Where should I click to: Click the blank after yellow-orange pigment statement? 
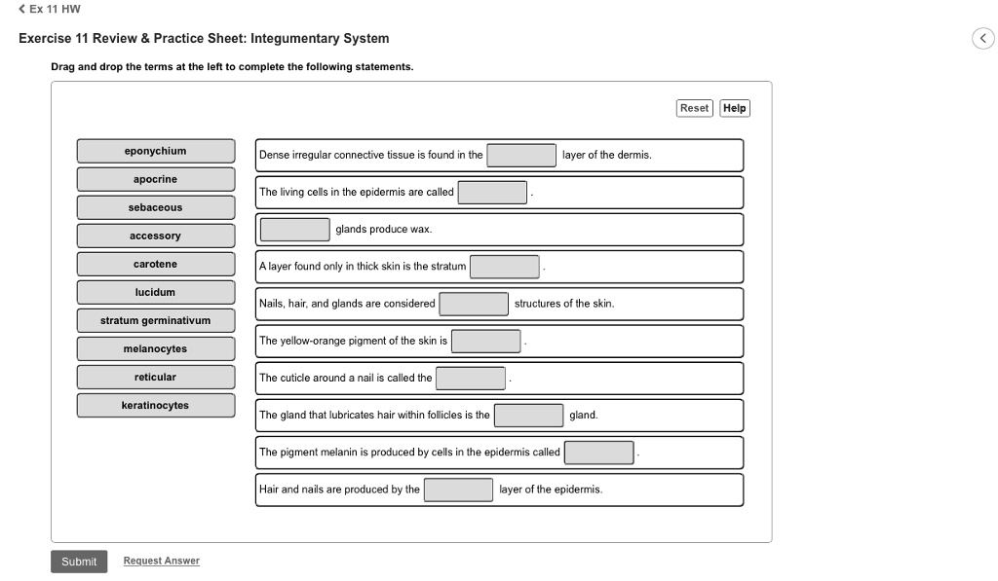point(485,341)
